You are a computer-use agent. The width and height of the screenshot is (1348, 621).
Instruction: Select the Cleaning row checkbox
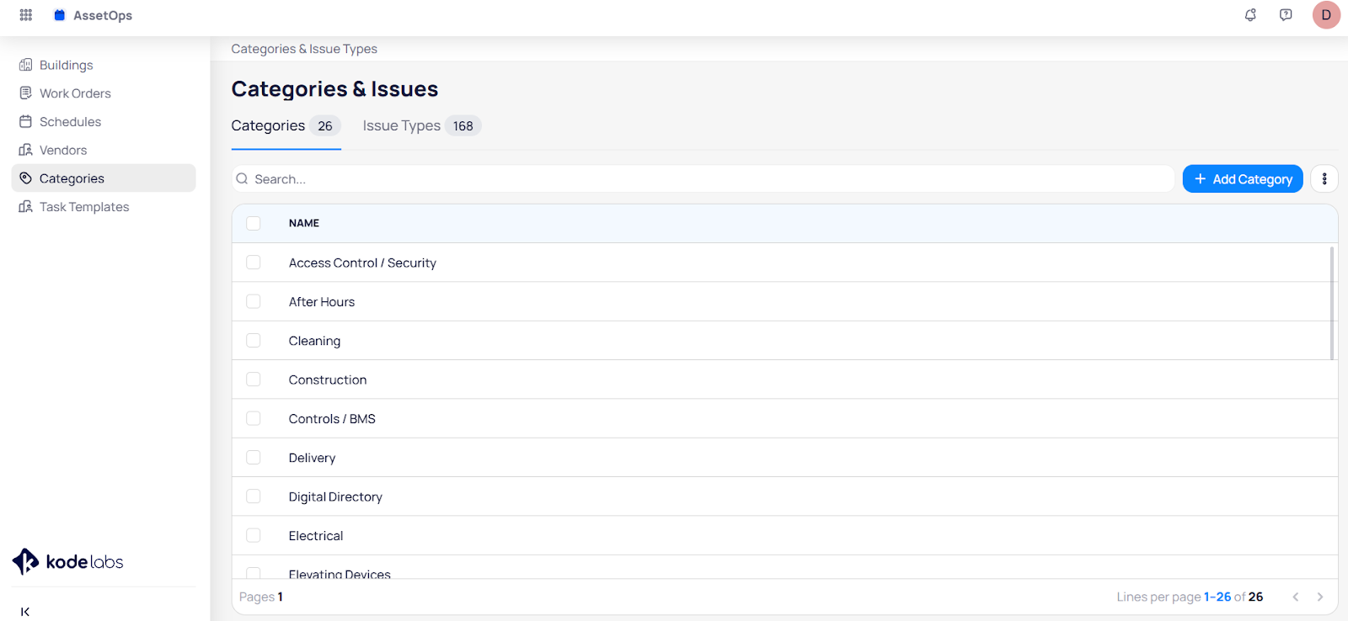coord(254,341)
